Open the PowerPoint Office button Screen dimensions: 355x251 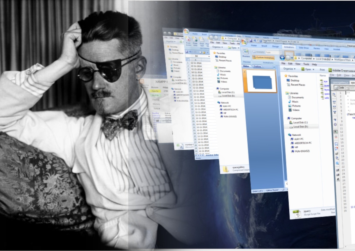244,42
